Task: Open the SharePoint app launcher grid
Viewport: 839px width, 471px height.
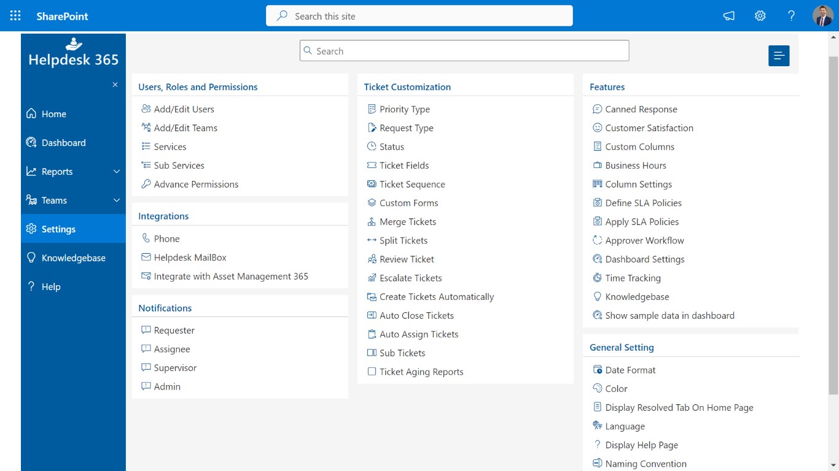Action: (x=15, y=16)
